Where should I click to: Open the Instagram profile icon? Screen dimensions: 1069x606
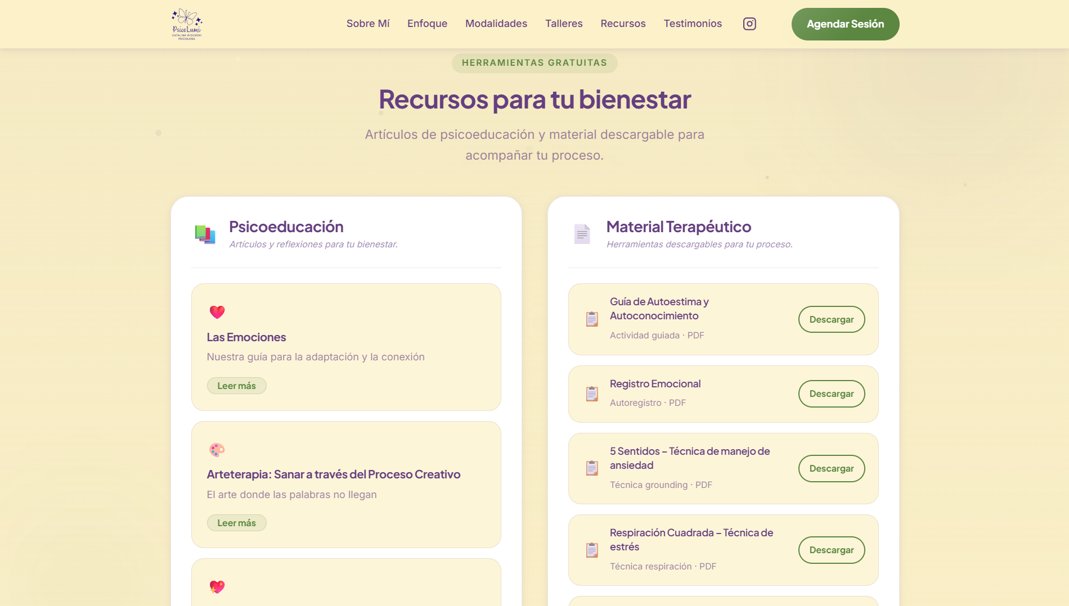click(749, 24)
